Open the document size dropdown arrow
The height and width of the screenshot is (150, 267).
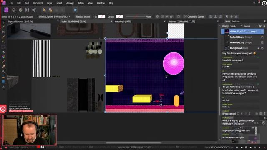[x=70, y=17]
